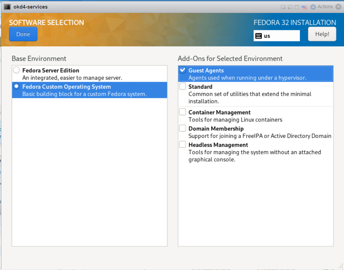Close the okd4-services console window
The image size is (344, 270).
click(x=339, y=7)
